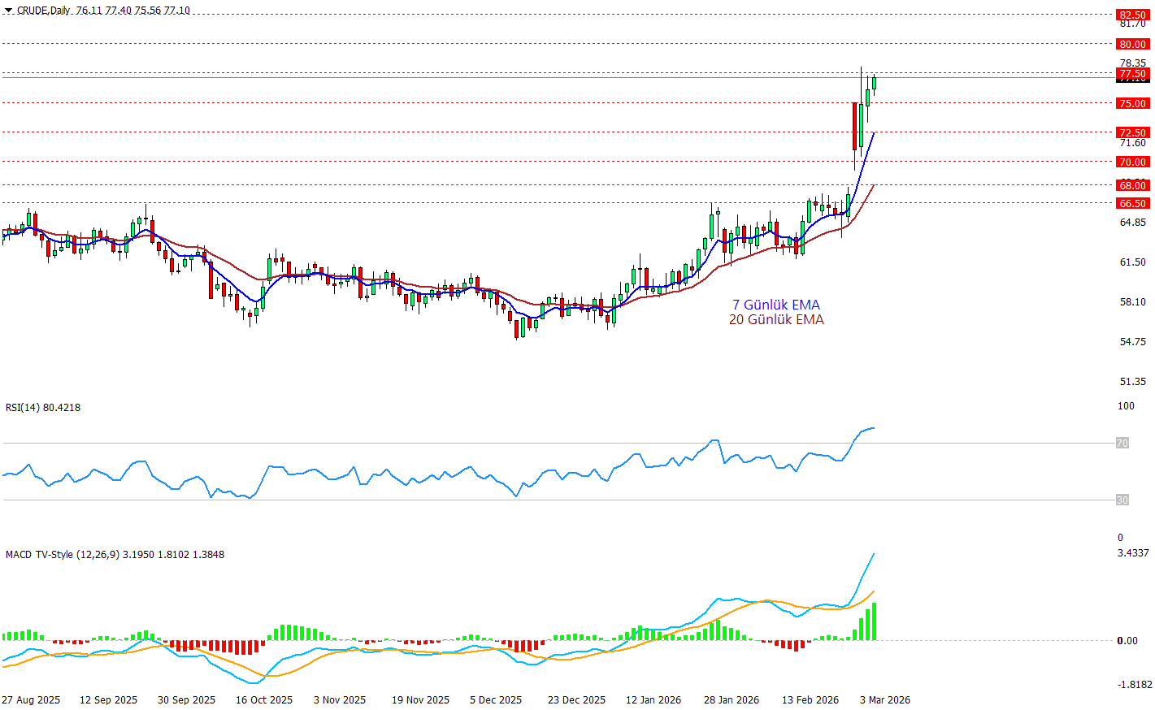Select the 82.50 red price level label
The height and width of the screenshot is (710, 1155).
pyautogui.click(x=1131, y=15)
